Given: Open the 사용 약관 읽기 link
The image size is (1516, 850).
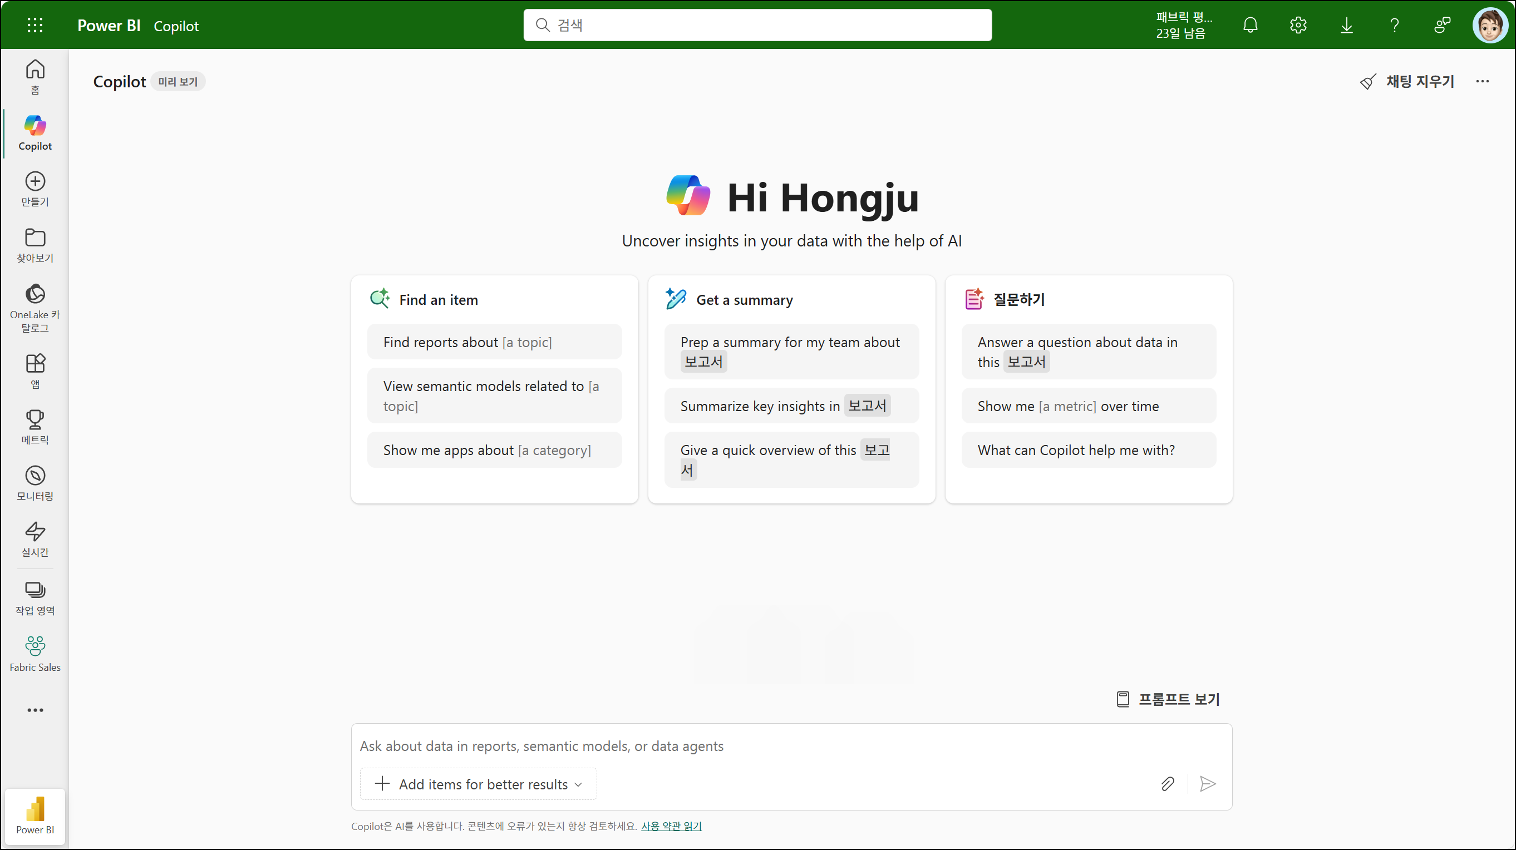Looking at the screenshot, I should point(671,826).
